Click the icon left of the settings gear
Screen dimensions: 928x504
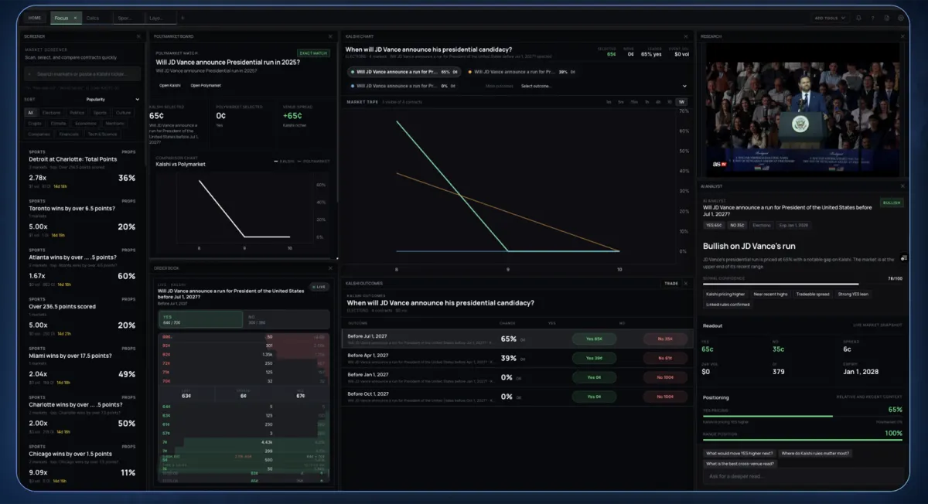click(887, 18)
